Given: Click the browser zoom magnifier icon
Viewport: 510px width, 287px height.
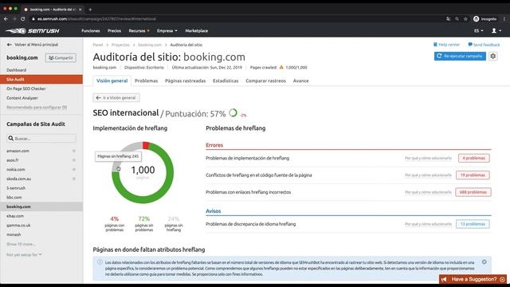Looking at the screenshot, I should point(457,19).
